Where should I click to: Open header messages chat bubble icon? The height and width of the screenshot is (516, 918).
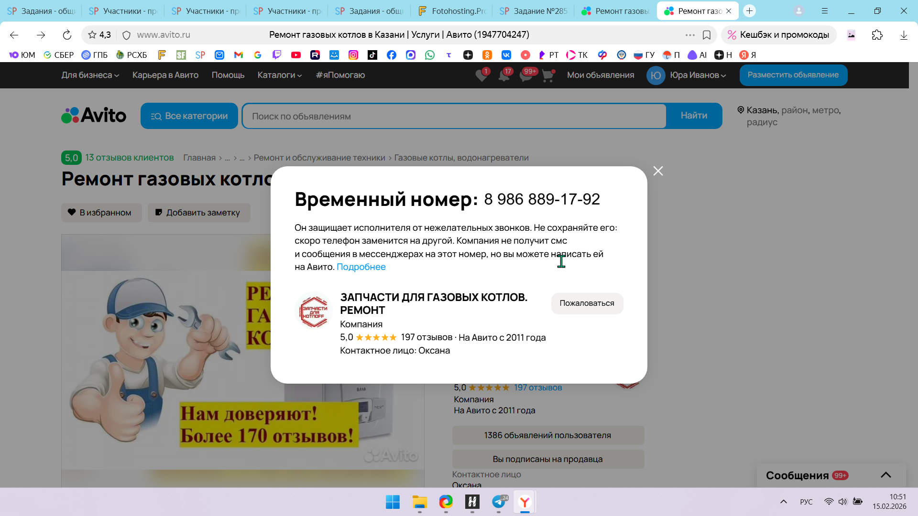tap(525, 75)
